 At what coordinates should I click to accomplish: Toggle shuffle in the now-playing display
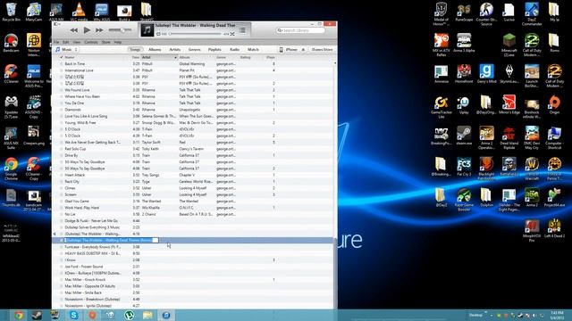(x=232, y=34)
